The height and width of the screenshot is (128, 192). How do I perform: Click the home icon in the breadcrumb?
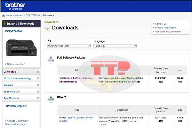coord(4,16)
